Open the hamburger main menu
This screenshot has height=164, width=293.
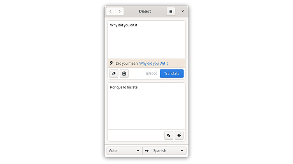click(171, 11)
